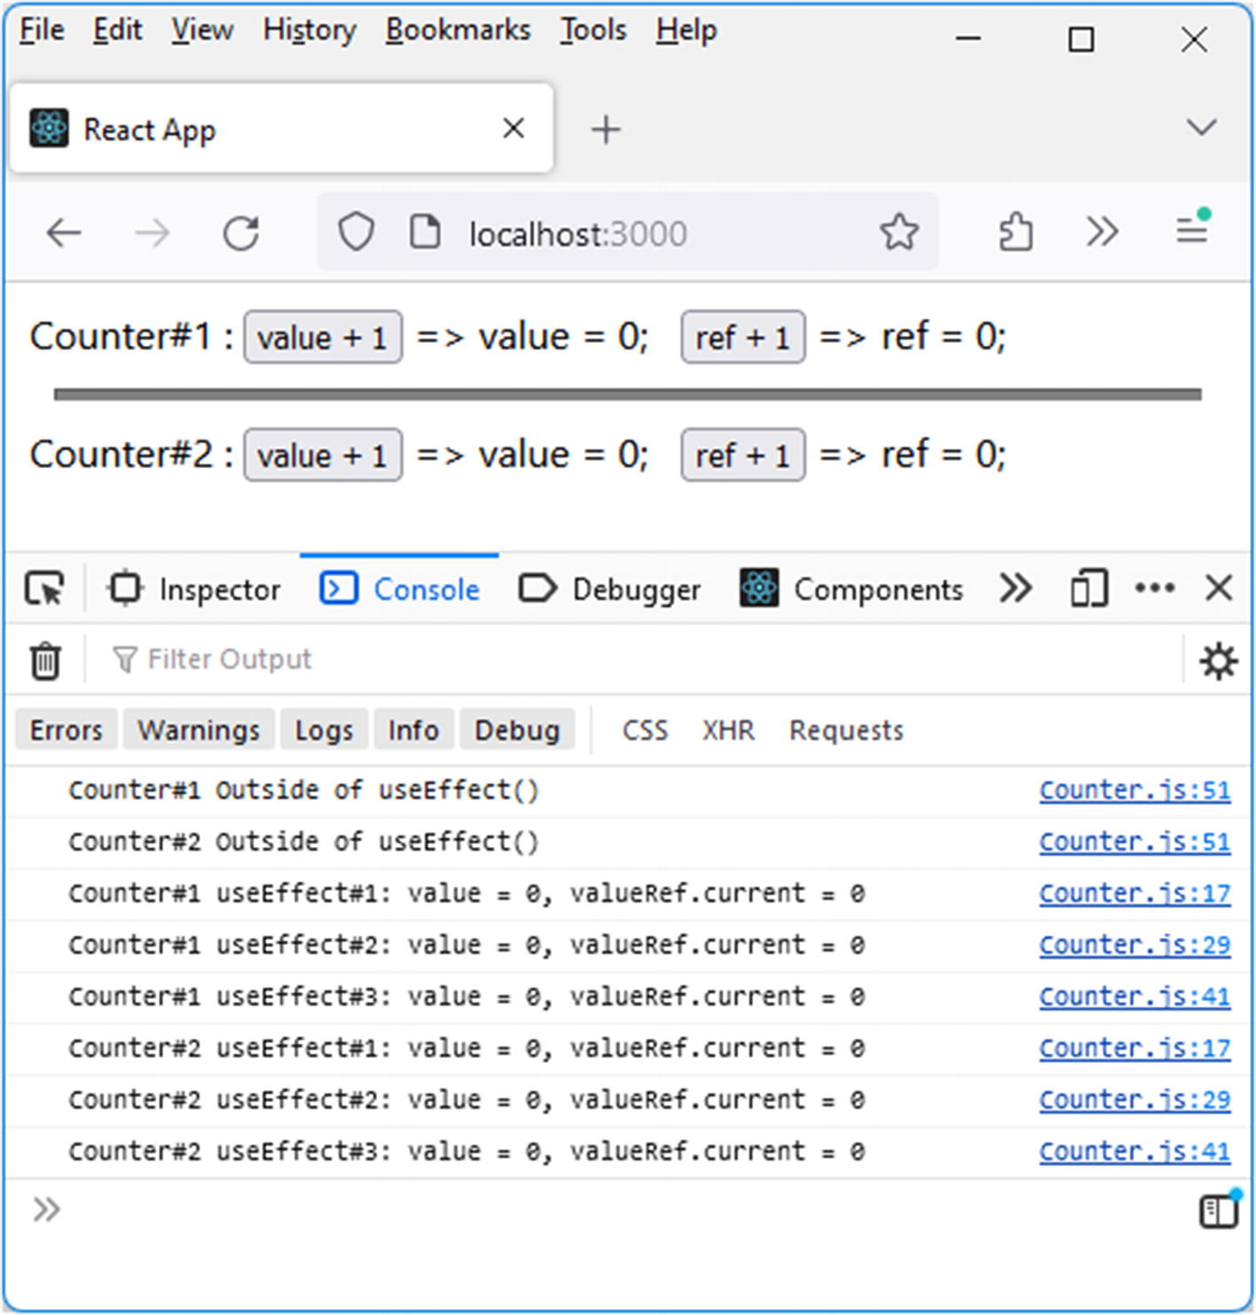
Task: Toggle the Warnings log filter
Action: click(199, 730)
